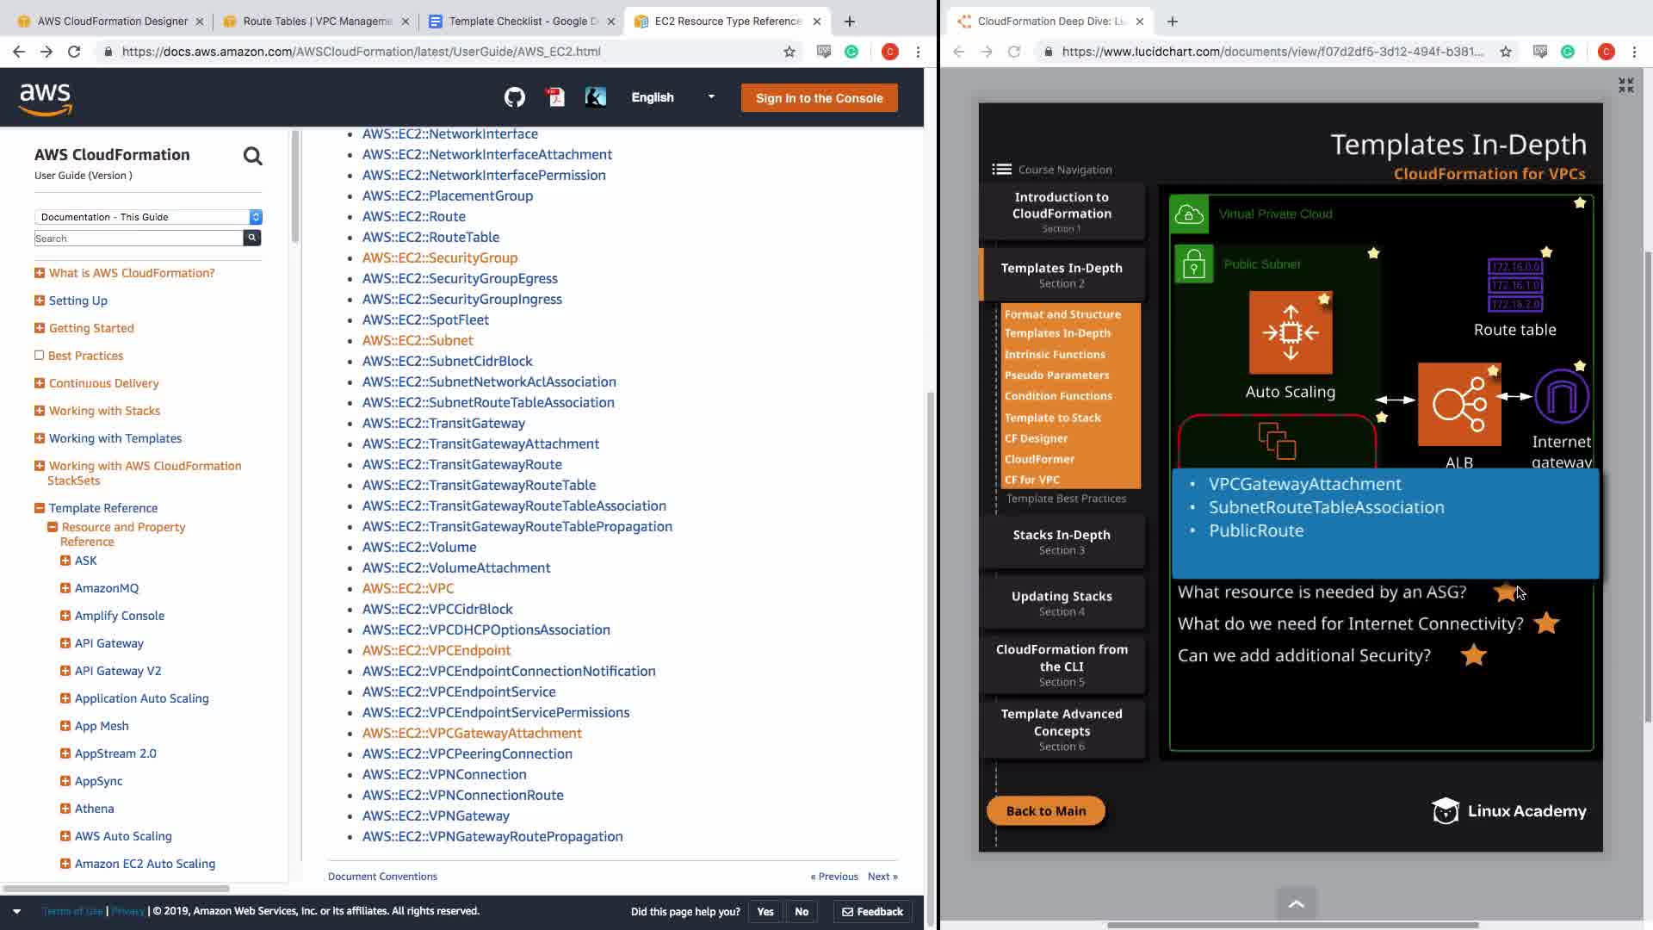Click the Kindle icon in header
The width and height of the screenshot is (1653, 930).
point(595,97)
